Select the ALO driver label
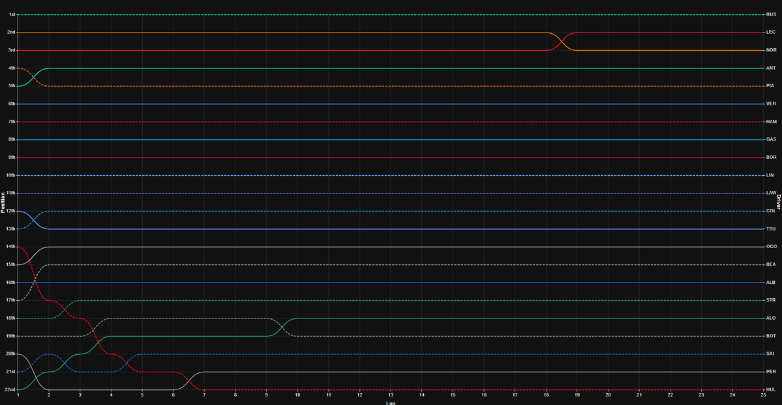 [x=771, y=318]
